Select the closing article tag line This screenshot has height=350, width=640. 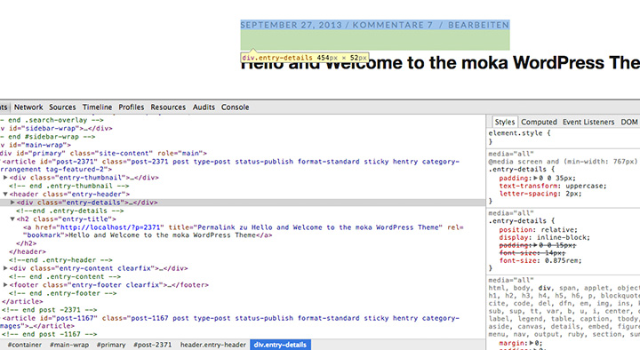point(22,301)
